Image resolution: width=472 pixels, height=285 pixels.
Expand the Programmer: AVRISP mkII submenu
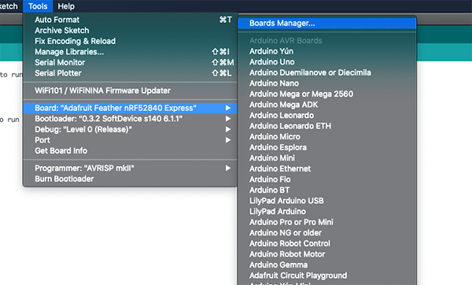coord(130,168)
